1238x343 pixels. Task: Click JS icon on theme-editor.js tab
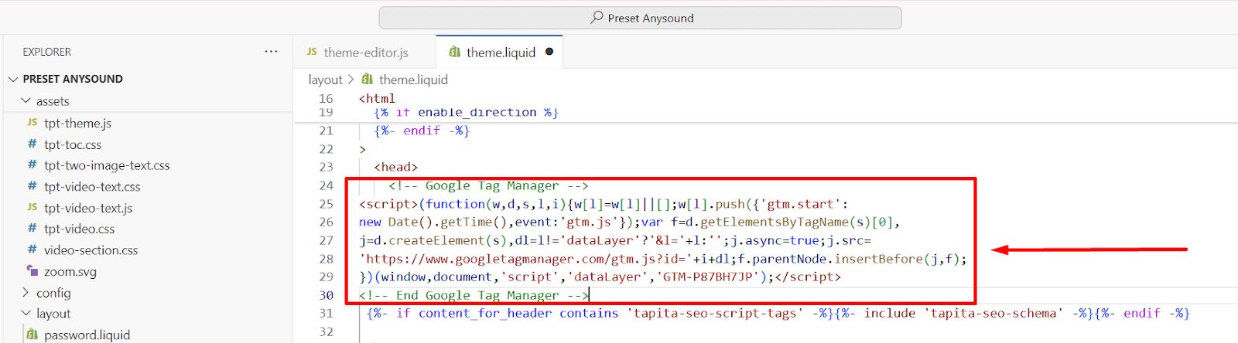click(x=312, y=52)
